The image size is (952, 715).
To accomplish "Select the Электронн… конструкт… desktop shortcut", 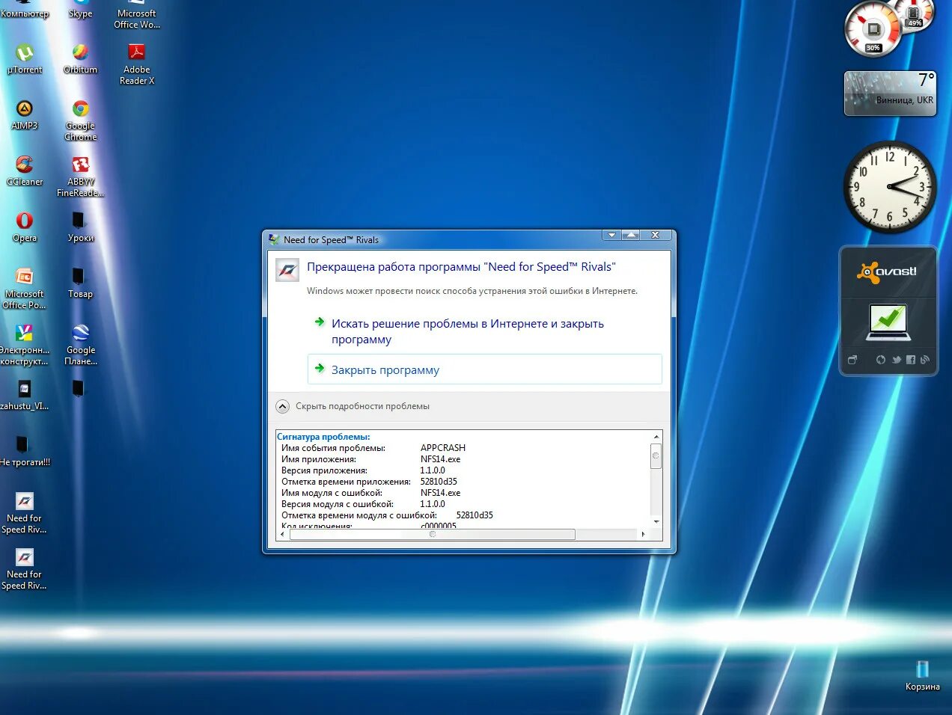I will pos(25,344).
